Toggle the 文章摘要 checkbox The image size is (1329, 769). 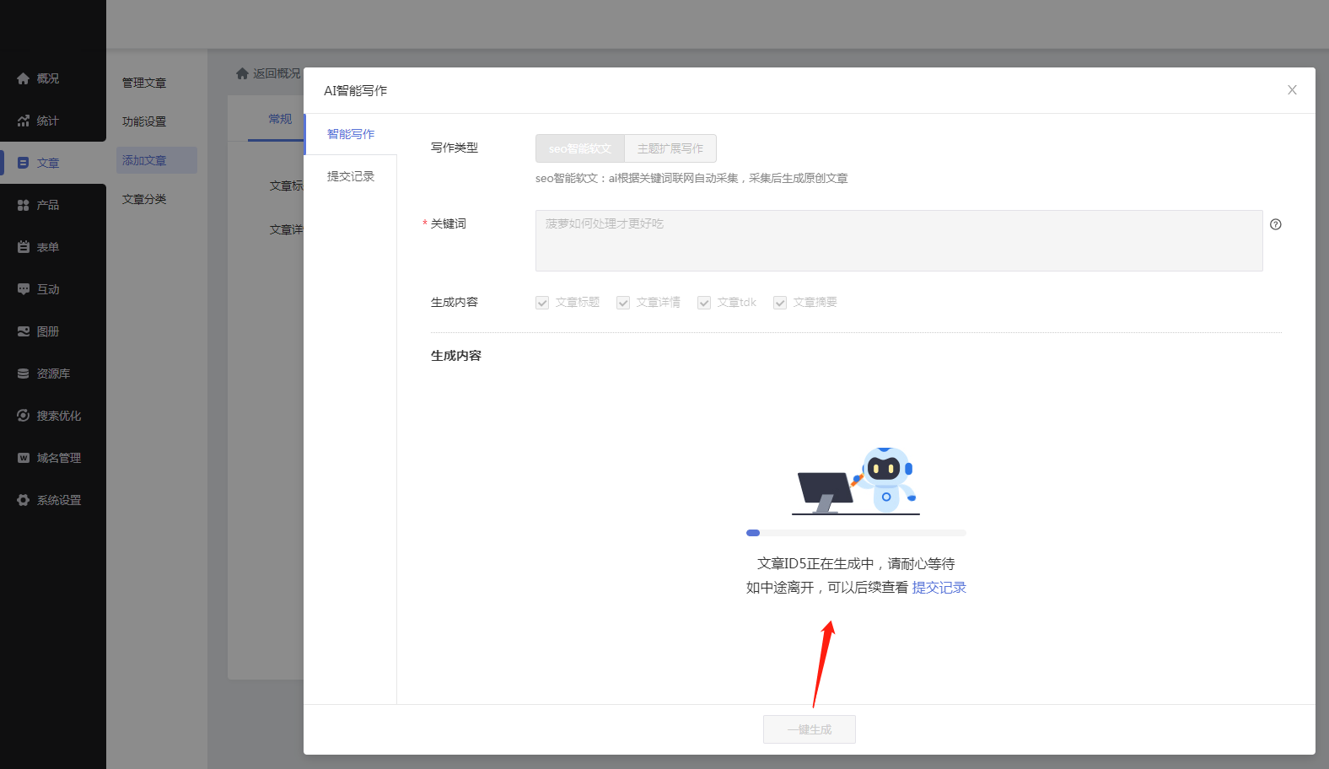780,303
